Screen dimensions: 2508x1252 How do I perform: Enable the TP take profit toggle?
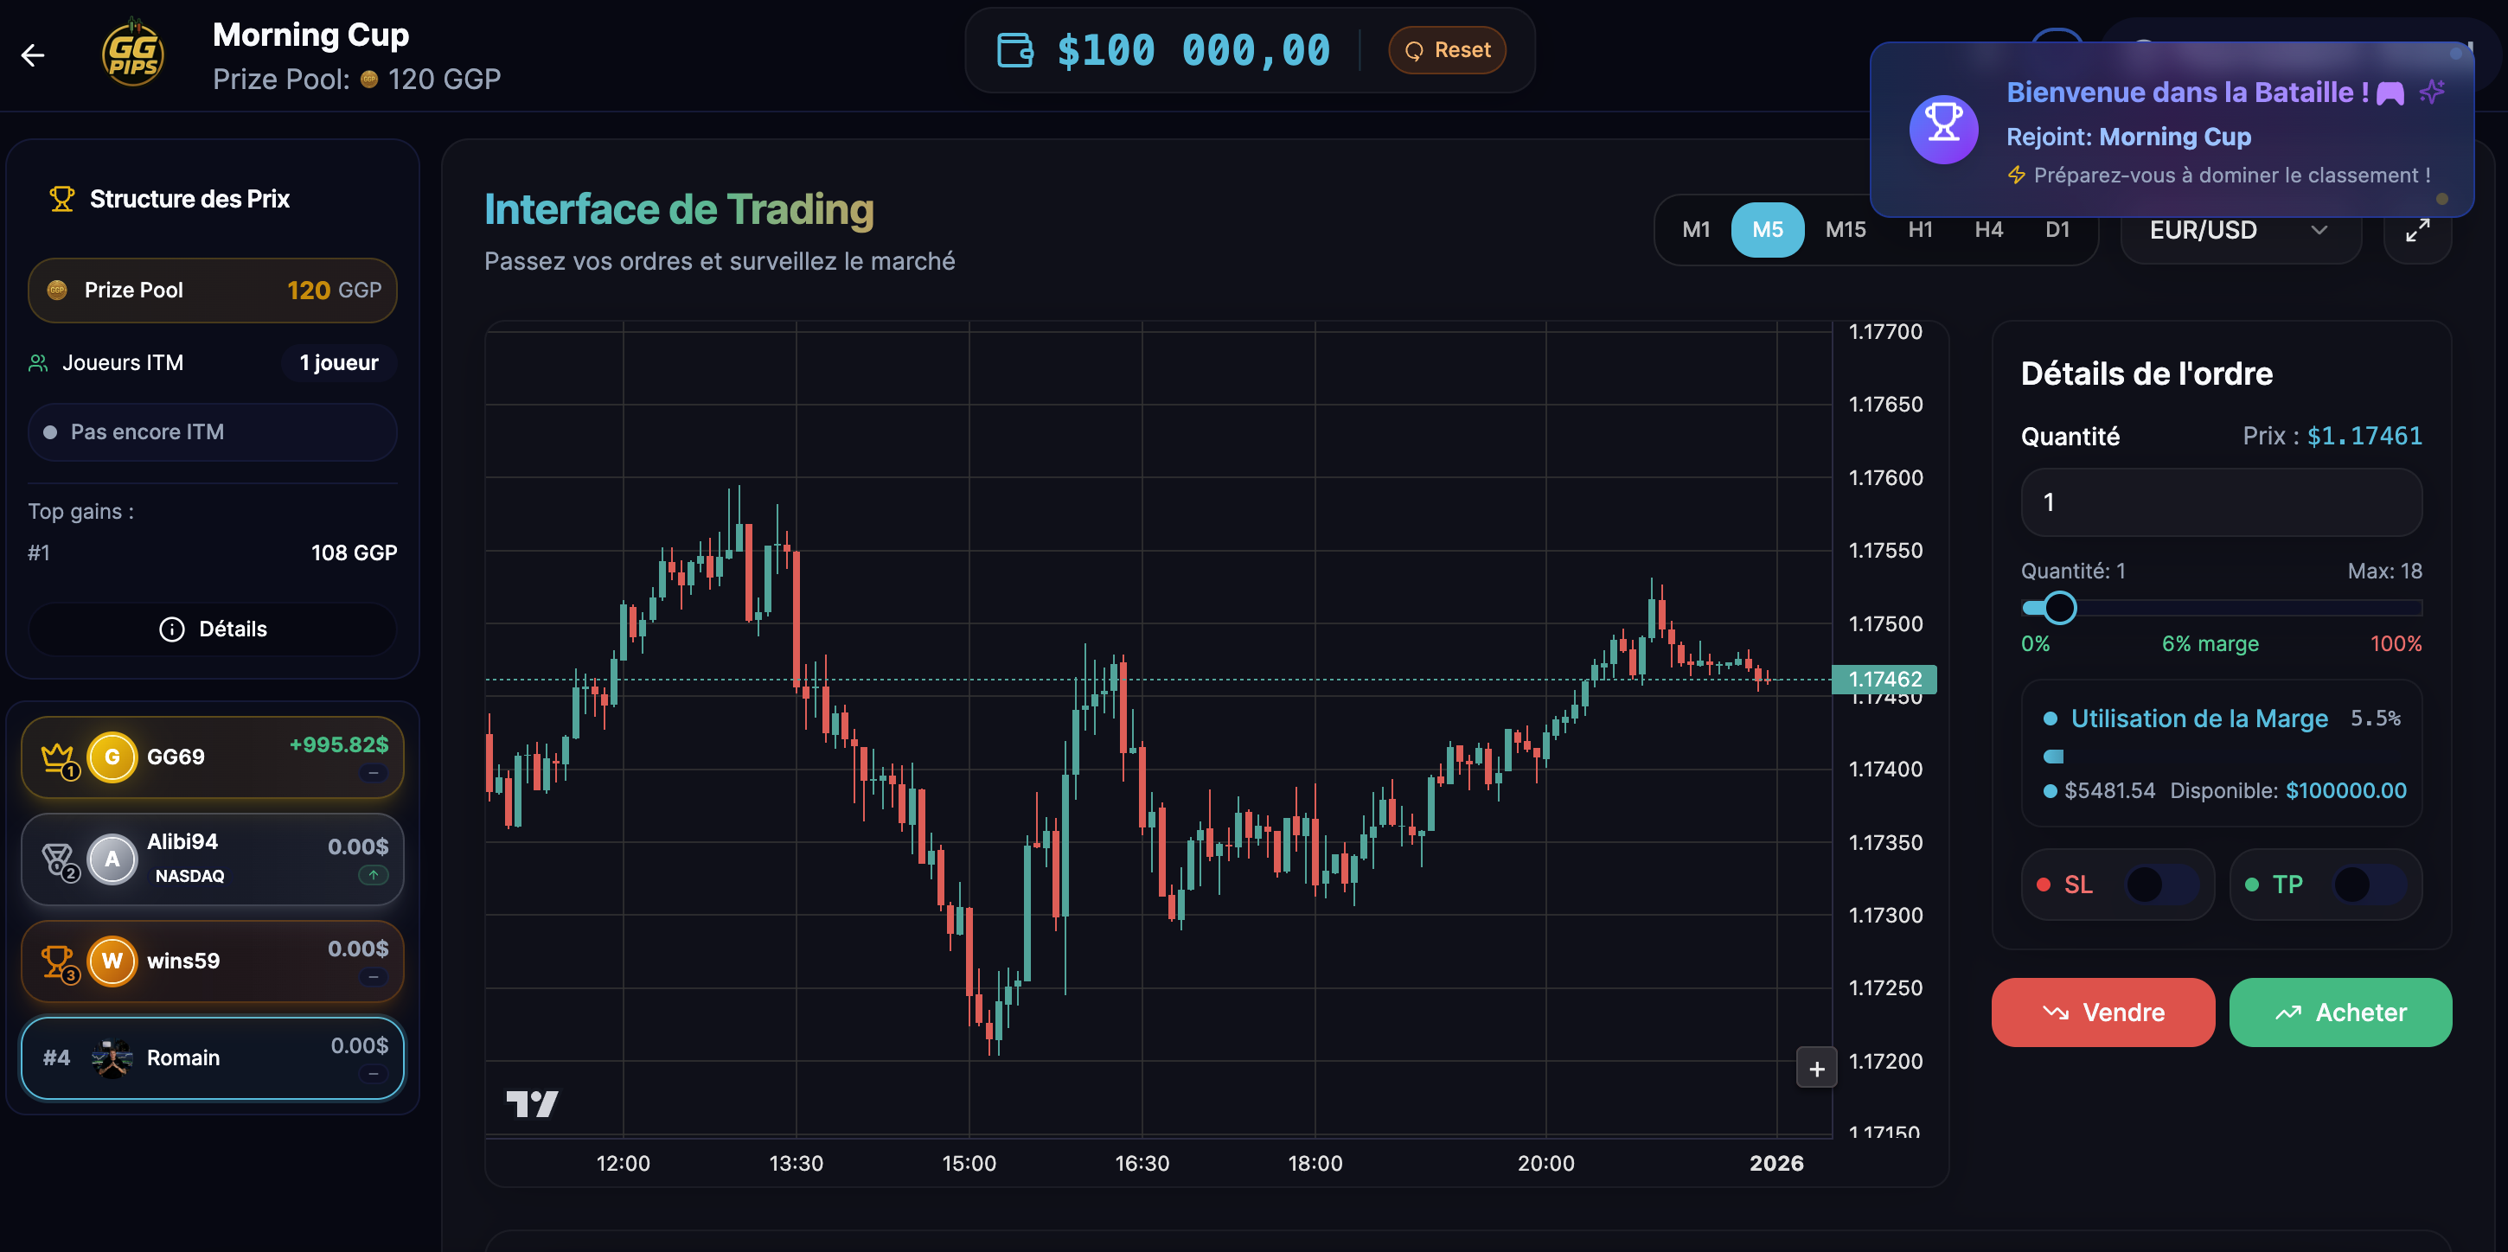[2369, 884]
